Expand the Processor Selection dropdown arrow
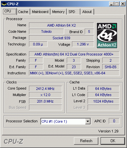This screenshot has width=127, height=148. [88, 121]
